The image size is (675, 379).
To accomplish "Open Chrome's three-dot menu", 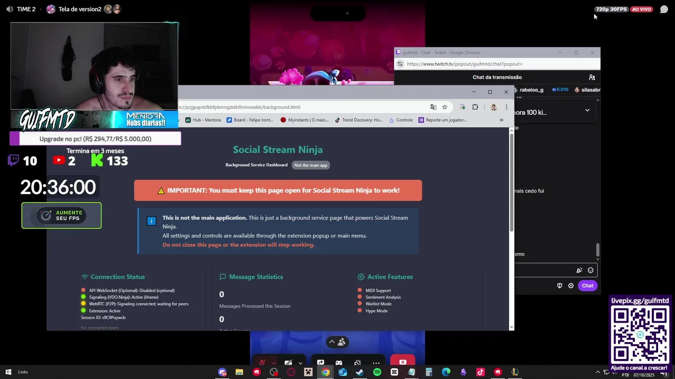I will [506, 107].
